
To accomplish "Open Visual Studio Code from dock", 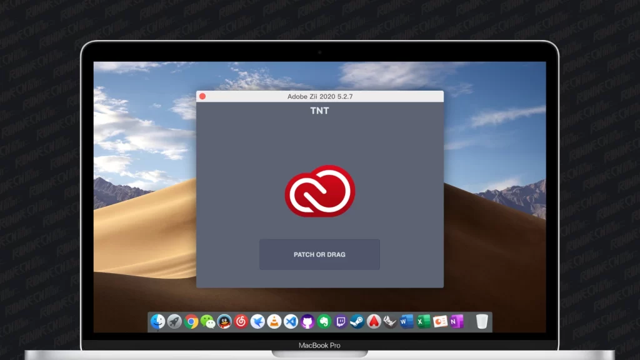I will (291, 322).
